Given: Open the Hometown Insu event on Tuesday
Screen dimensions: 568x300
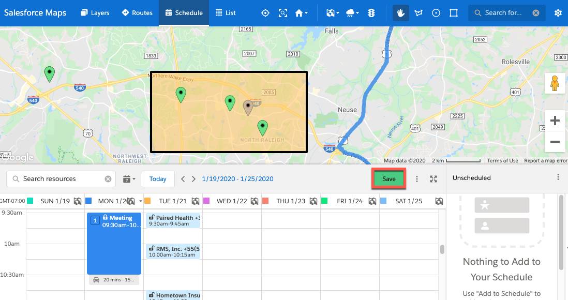Looking at the screenshot, I should click(x=173, y=295).
